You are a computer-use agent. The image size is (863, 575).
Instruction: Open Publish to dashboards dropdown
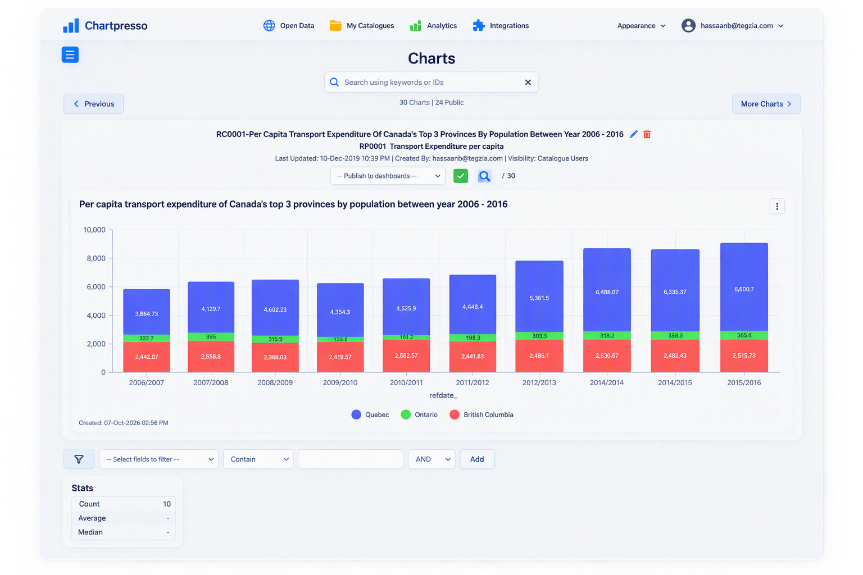[x=388, y=176]
